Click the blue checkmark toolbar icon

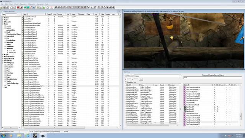coord(34,7)
